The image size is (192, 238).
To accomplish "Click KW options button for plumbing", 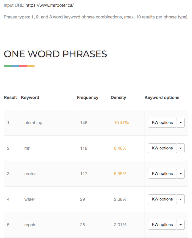I will click(162, 123).
